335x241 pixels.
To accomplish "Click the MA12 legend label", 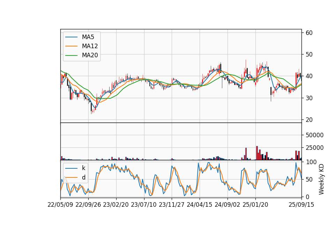I will [90, 46].
